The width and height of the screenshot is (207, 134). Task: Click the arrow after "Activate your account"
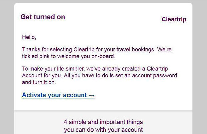tap(91, 95)
